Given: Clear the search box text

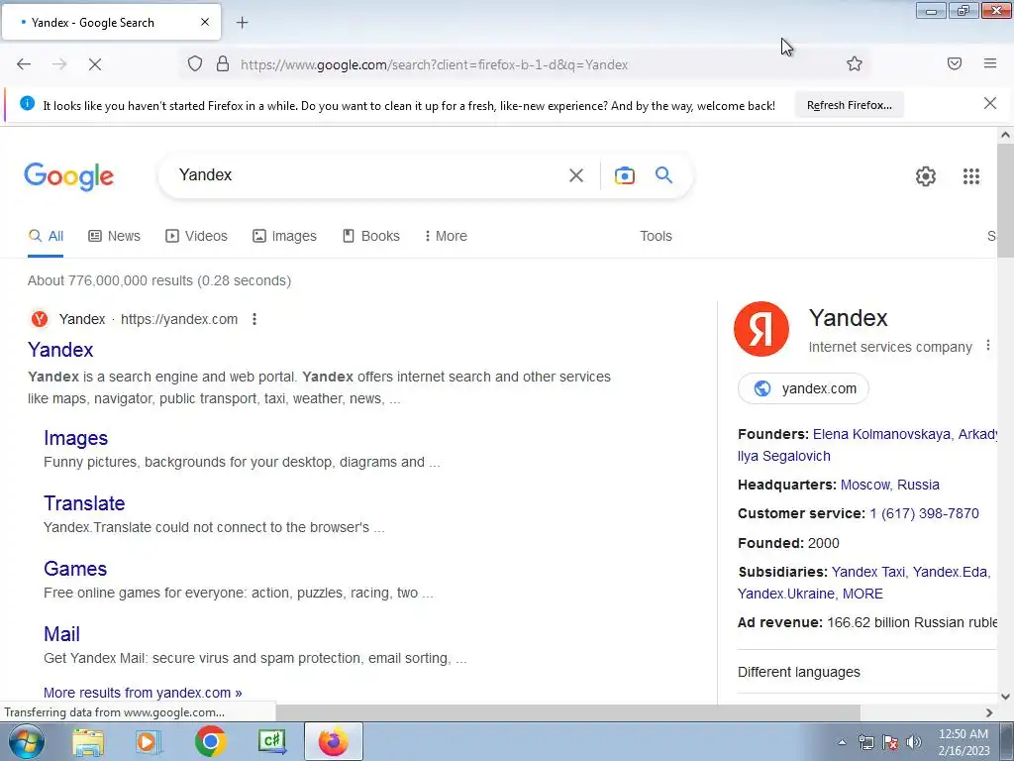Looking at the screenshot, I should pyautogui.click(x=575, y=175).
